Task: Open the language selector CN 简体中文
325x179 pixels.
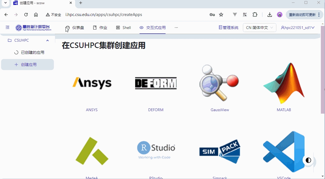Action: [260, 28]
